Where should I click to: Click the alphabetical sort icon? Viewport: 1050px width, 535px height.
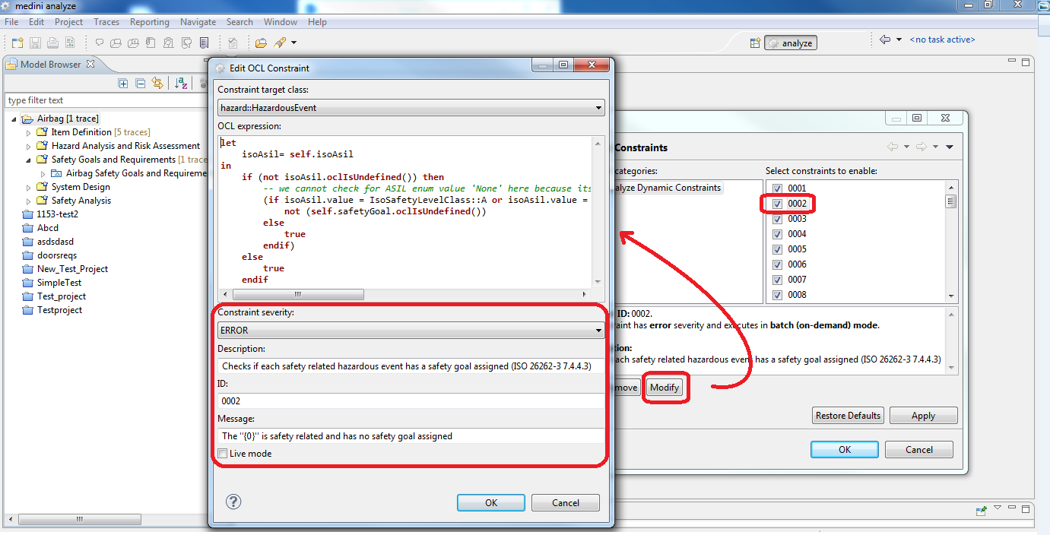(x=181, y=84)
